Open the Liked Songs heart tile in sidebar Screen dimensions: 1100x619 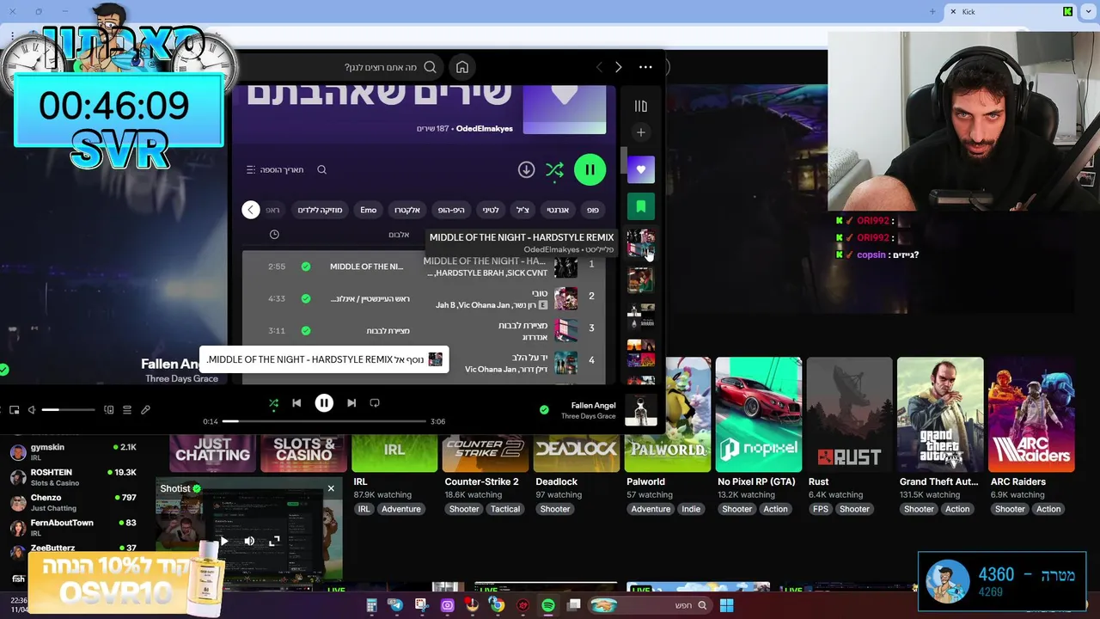tap(640, 169)
